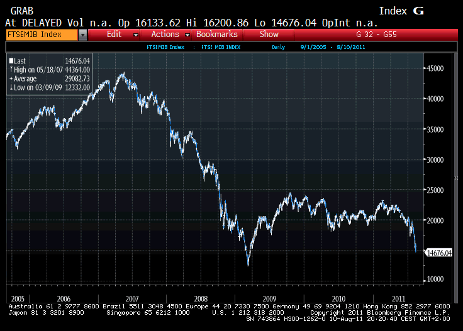This screenshot has width=463, height=331.
Task: Click the 2011 year label
Action: click(398, 298)
